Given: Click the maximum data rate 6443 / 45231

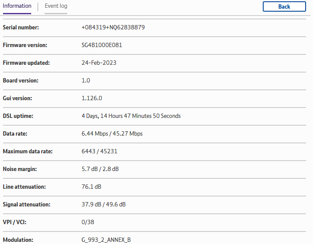Looking at the screenshot, I should 99,151.
